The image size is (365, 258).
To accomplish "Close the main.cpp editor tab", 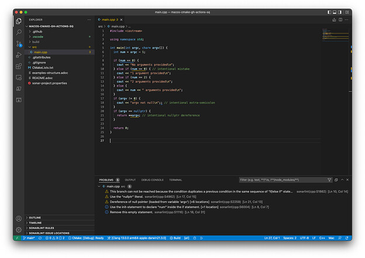I will [121, 20].
